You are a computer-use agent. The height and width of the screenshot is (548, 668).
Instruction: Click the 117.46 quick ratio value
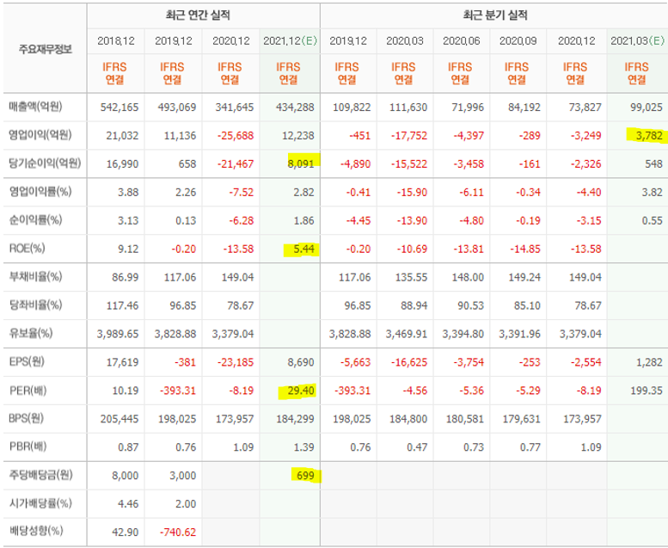tap(122, 305)
